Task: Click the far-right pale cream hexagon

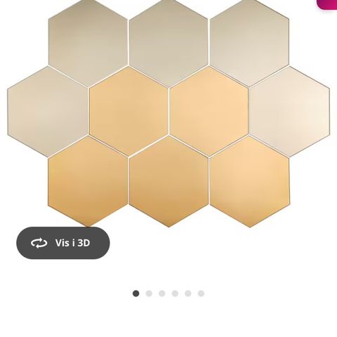Action: 289,112
